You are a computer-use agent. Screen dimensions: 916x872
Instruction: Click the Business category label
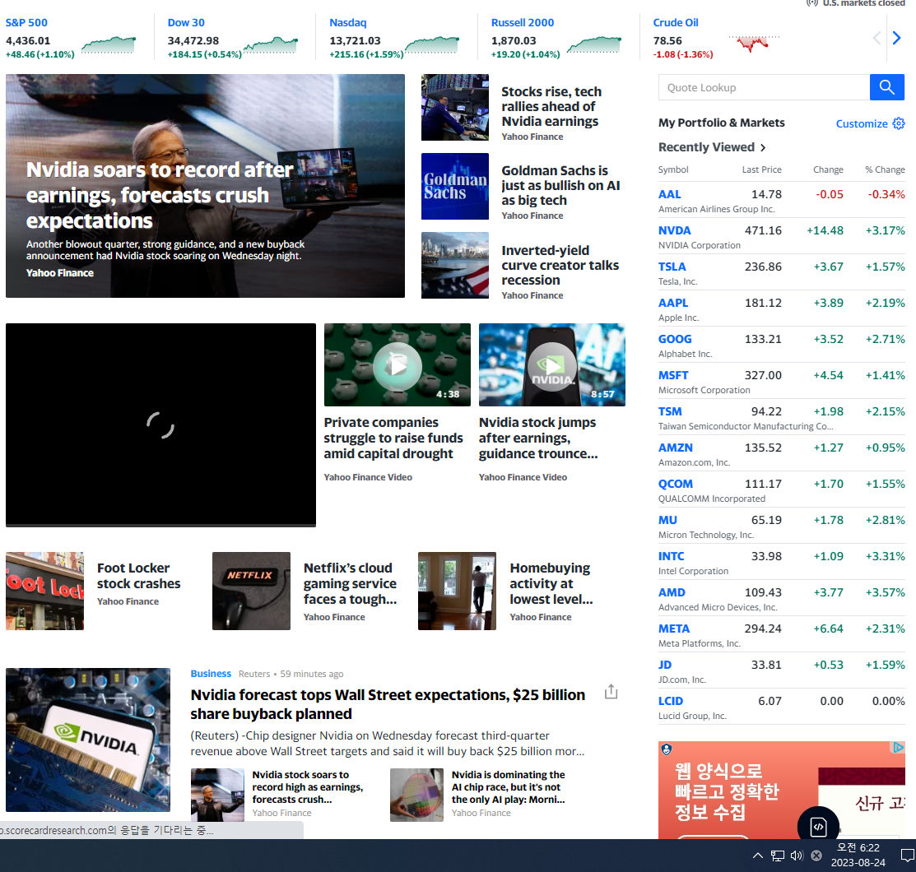tap(211, 674)
